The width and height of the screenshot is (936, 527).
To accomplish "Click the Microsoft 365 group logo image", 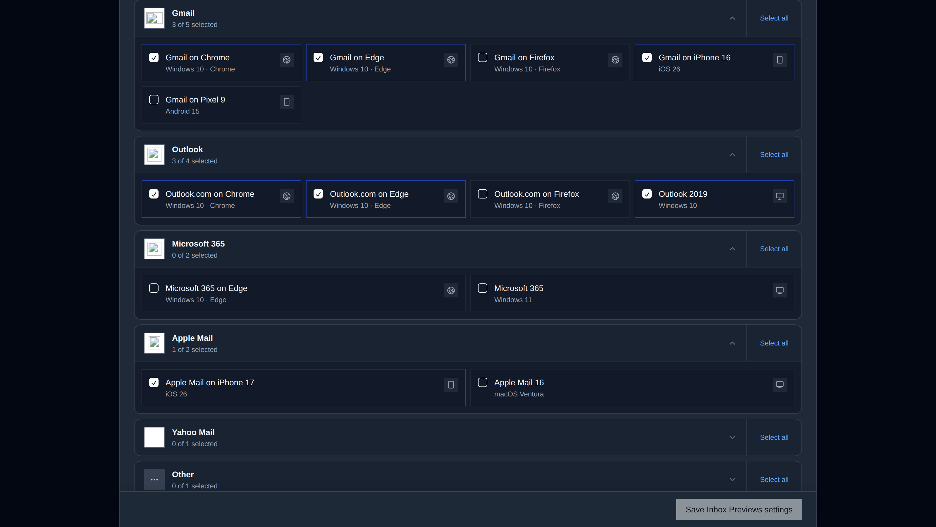I will 154,249.
